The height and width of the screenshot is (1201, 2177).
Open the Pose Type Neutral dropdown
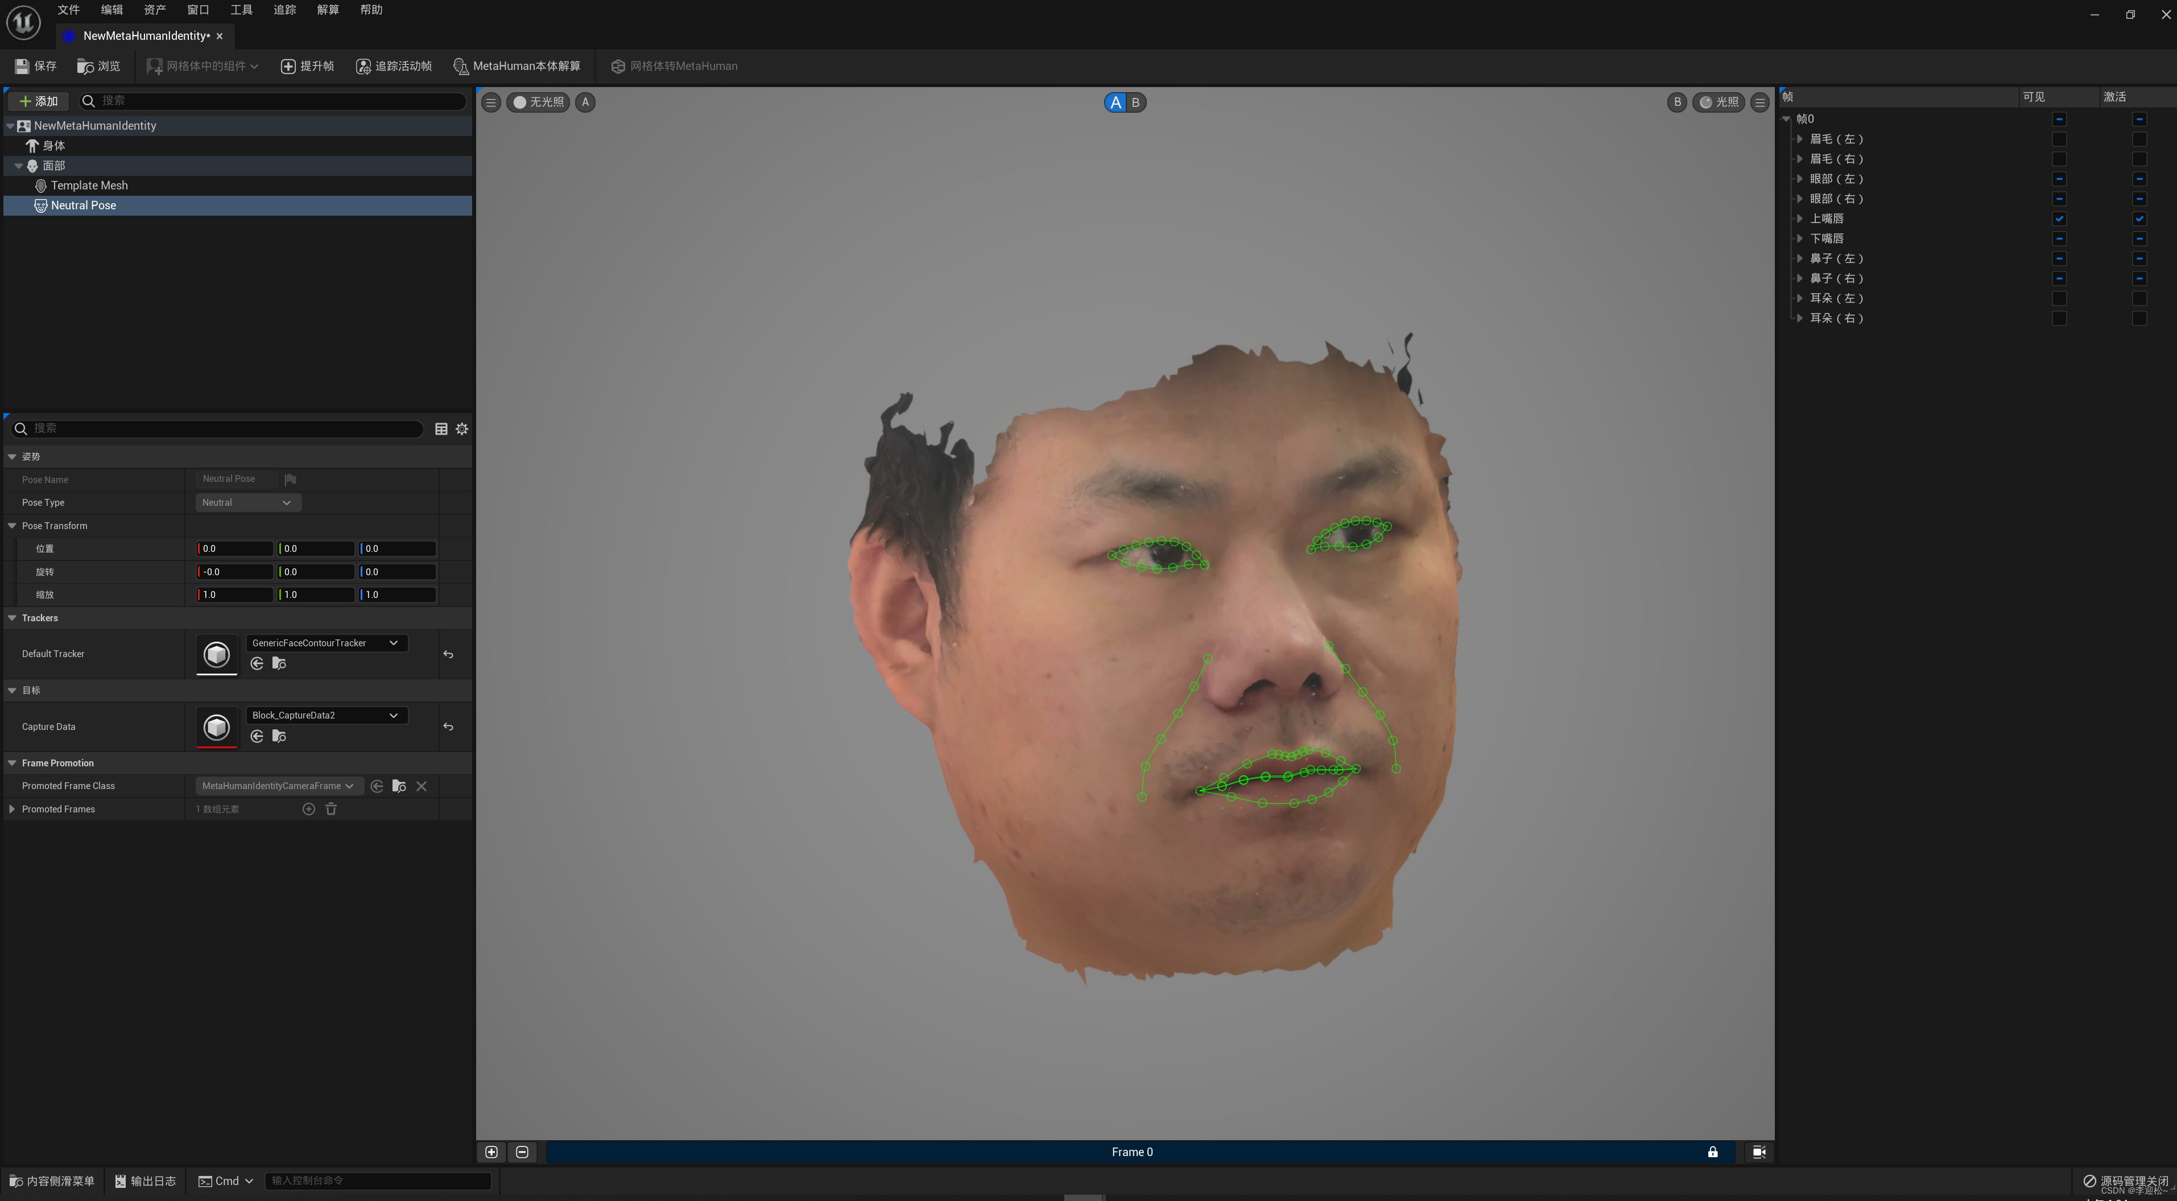coord(247,503)
